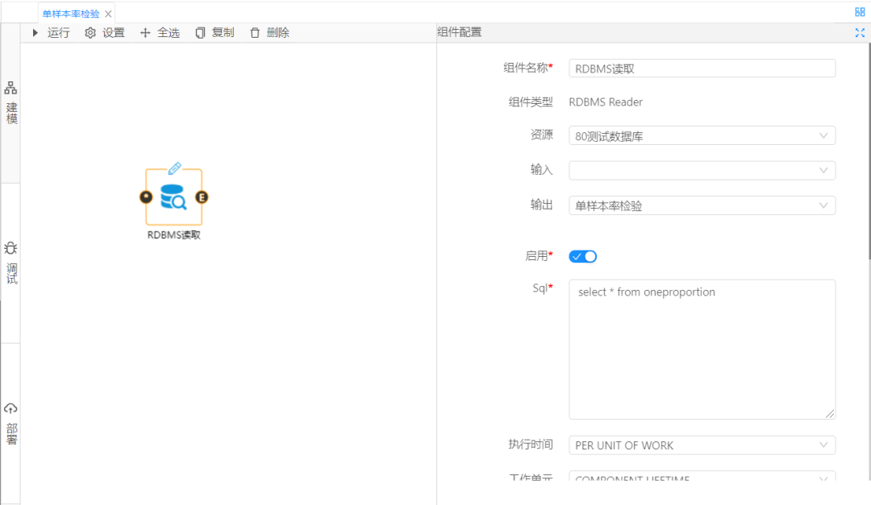The width and height of the screenshot is (871, 505).
Task: Click the node's right E output port
Action: click(202, 197)
